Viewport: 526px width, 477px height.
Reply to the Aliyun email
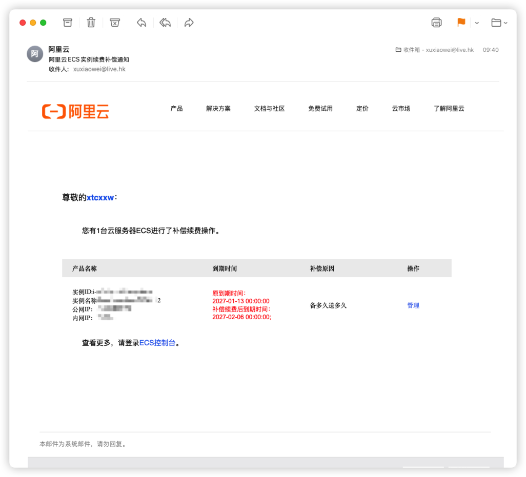pos(141,23)
